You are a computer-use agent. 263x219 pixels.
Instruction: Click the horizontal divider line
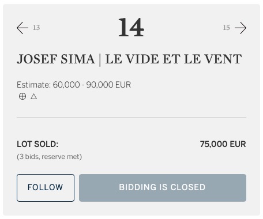click(131, 117)
